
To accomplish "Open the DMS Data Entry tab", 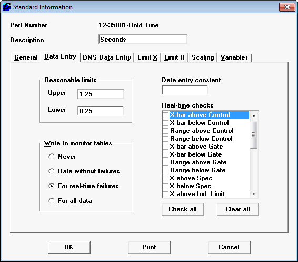I will point(107,57).
